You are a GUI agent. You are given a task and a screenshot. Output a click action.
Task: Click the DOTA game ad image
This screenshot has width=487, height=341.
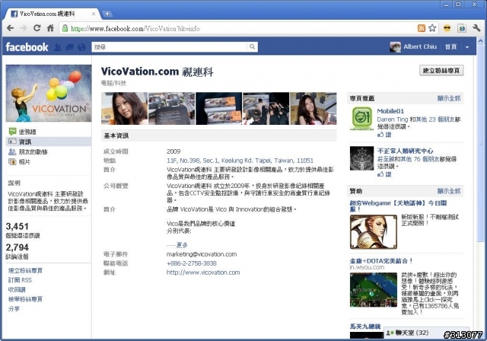[x=374, y=290]
